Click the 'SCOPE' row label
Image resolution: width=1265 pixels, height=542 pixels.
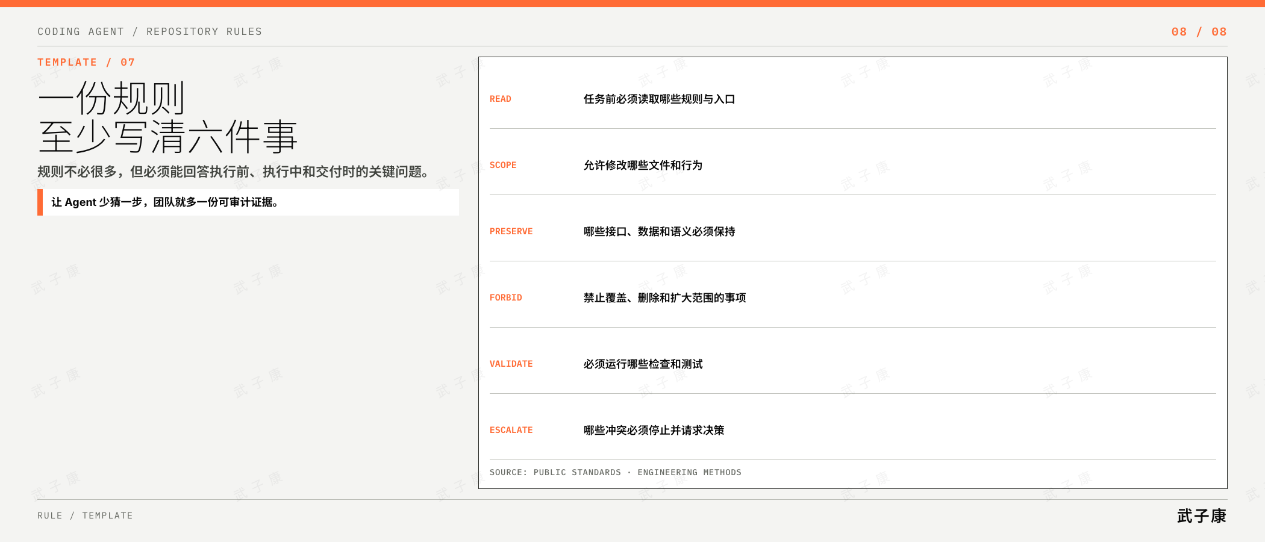[x=503, y=165]
